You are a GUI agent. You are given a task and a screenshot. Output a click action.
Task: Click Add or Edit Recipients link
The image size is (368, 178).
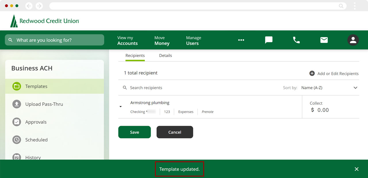click(334, 73)
